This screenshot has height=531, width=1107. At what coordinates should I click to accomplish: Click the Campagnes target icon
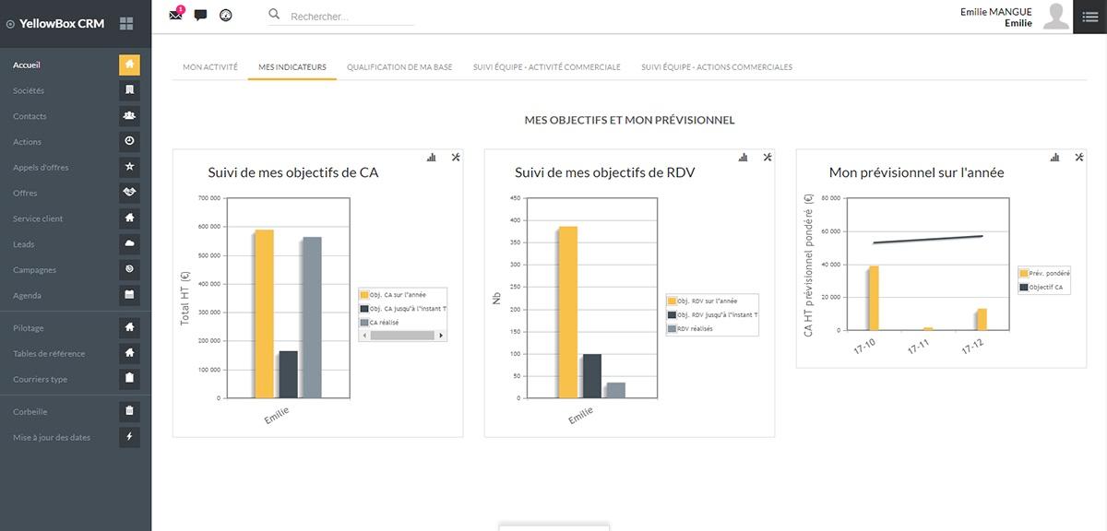[130, 269]
